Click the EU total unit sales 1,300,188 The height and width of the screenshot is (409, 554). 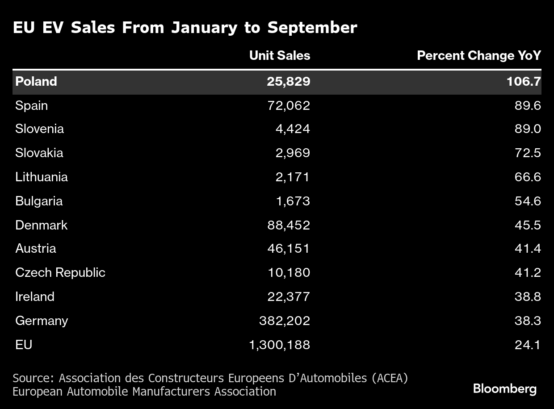(x=280, y=345)
